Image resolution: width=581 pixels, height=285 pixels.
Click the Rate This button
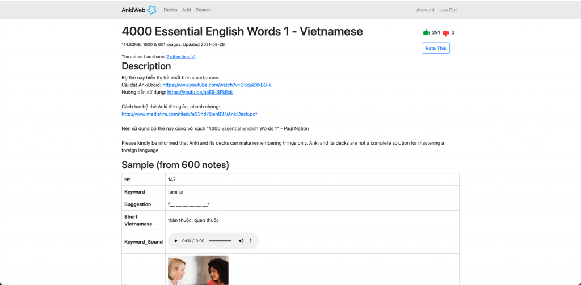coord(436,48)
